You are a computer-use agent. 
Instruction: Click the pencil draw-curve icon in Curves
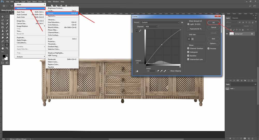coord(140,31)
